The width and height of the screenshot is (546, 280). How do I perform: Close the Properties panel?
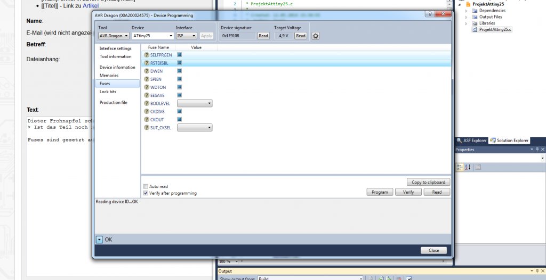[542, 150]
